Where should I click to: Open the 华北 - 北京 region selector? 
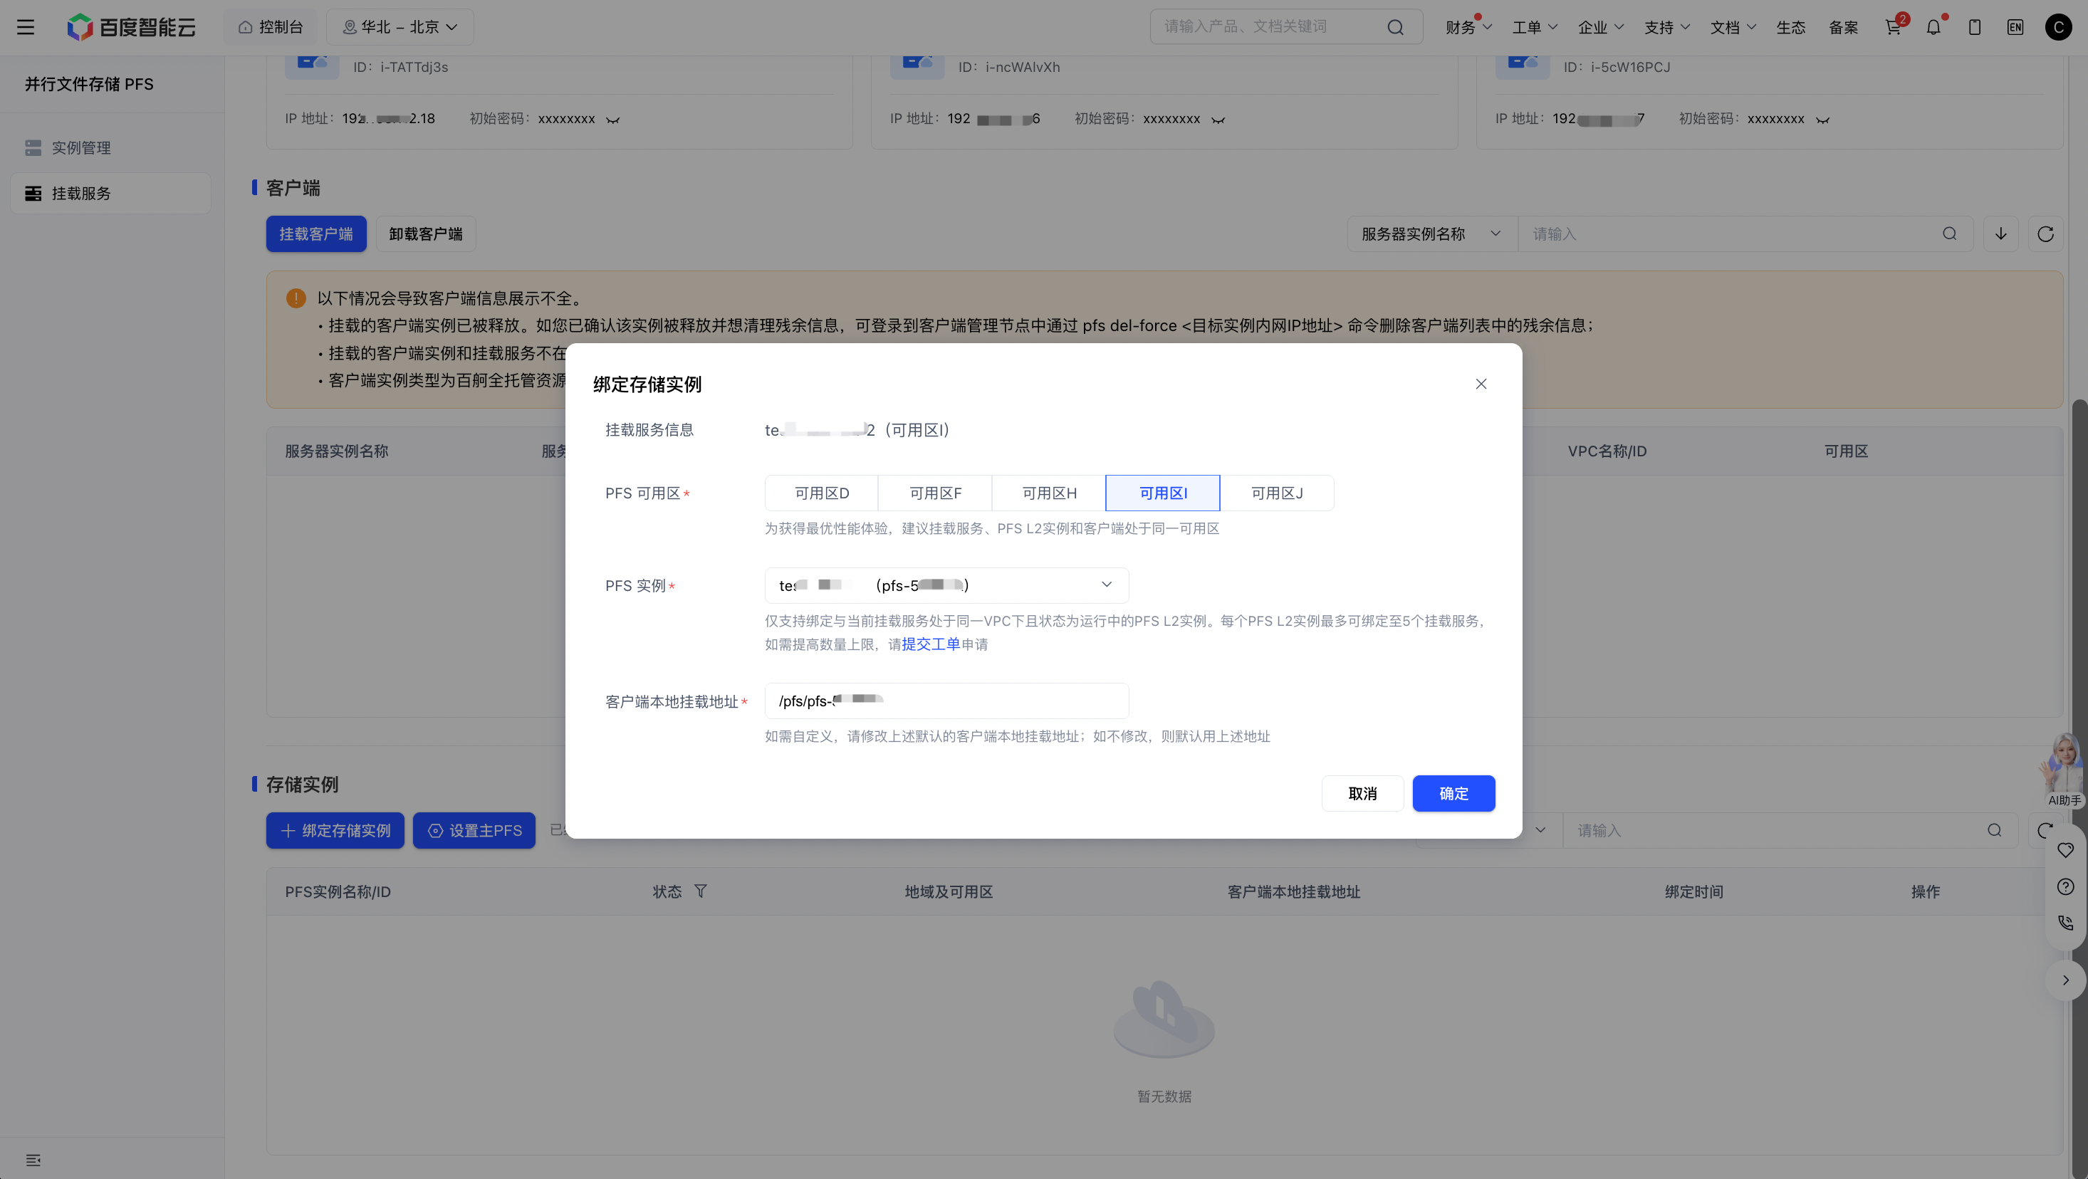(400, 27)
